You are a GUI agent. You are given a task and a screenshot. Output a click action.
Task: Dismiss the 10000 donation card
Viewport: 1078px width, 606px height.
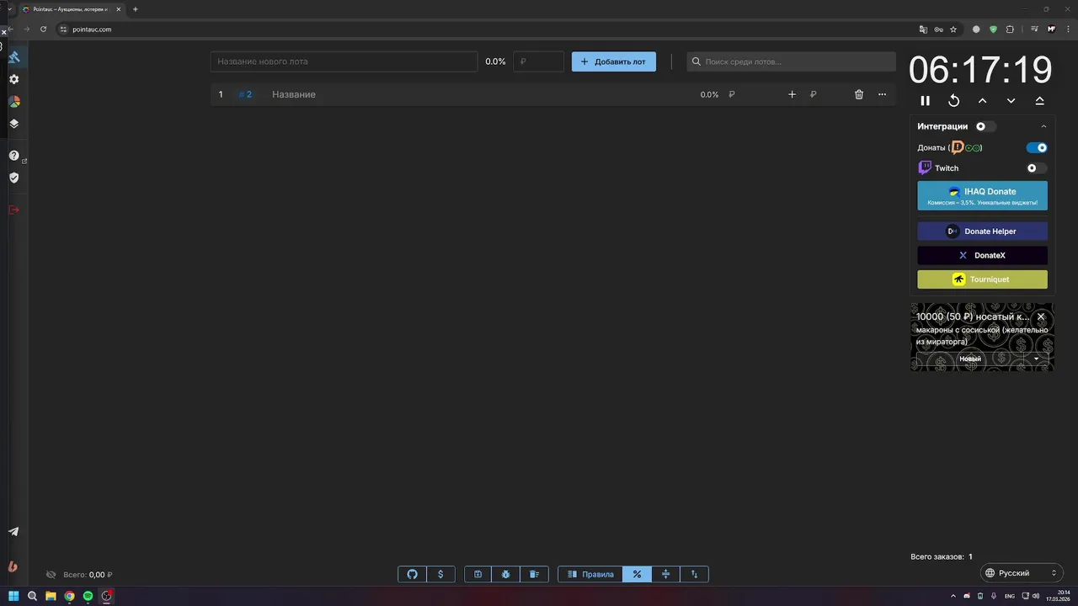[1041, 316]
